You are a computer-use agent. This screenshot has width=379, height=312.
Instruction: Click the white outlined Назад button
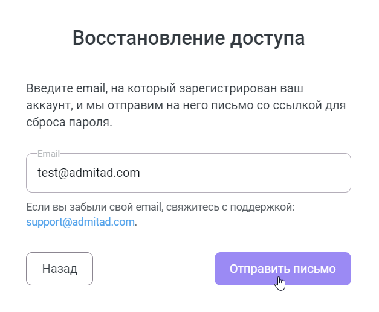[59, 269]
